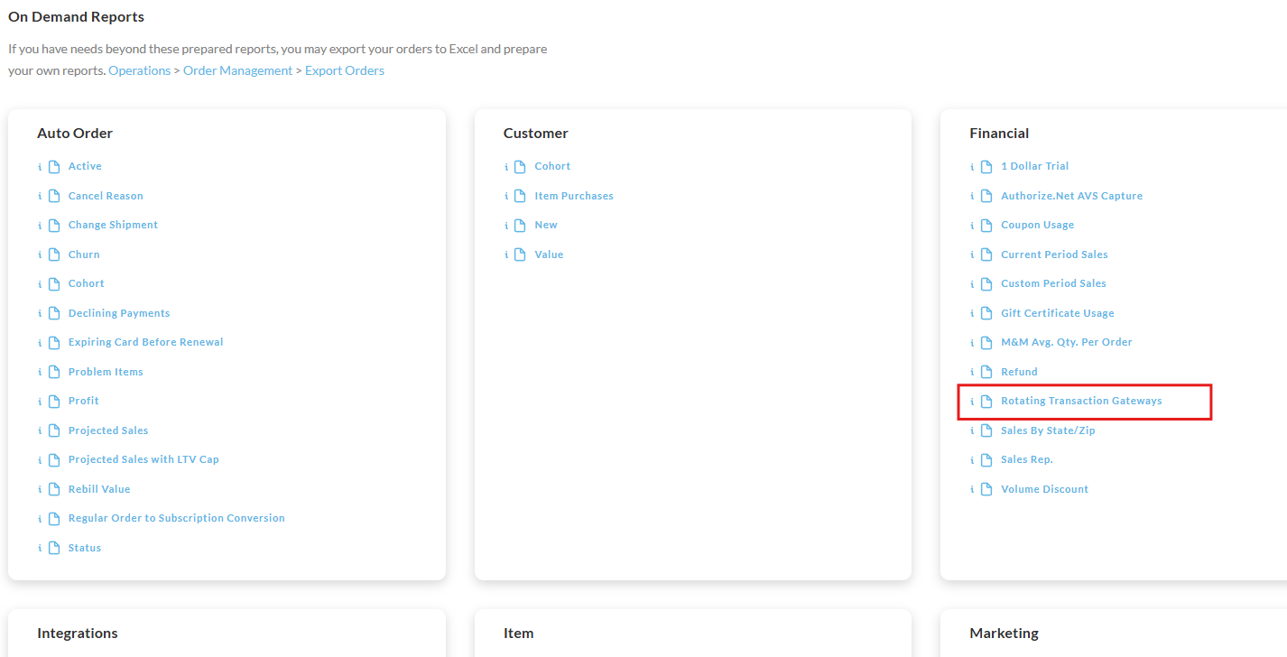
Task: Click the info icon beside Auto Order Active
Action: click(x=40, y=167)
